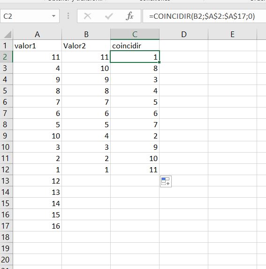
Task: Select cell B9 with value 4
Action: click(x=86, y=136)
